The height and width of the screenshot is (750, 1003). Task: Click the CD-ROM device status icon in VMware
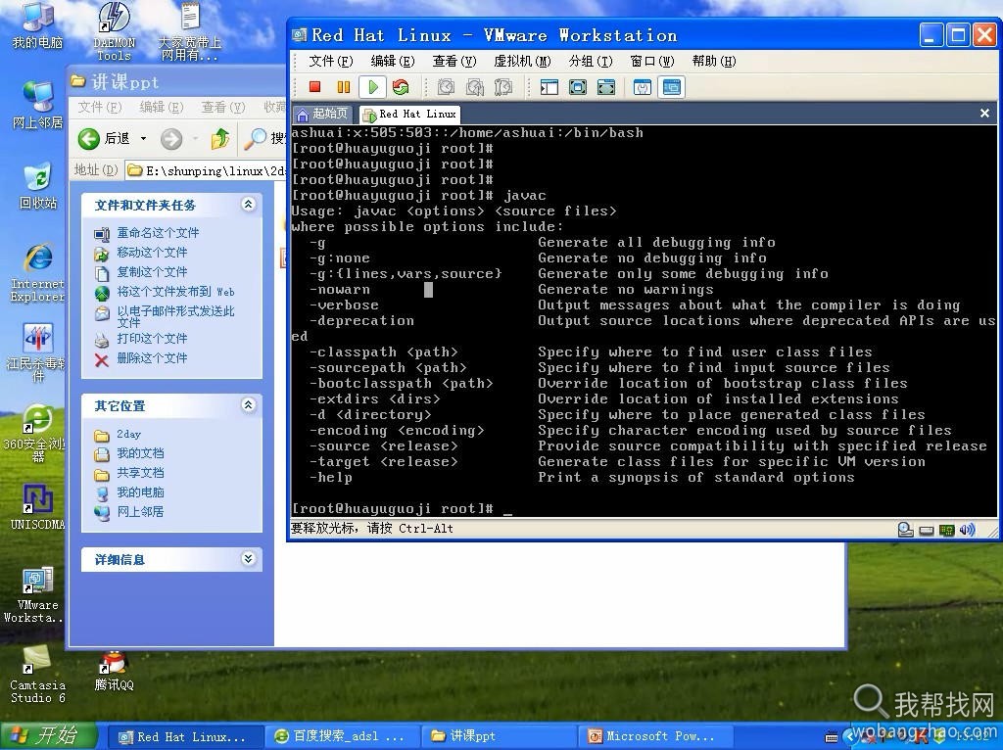(927, 530)
